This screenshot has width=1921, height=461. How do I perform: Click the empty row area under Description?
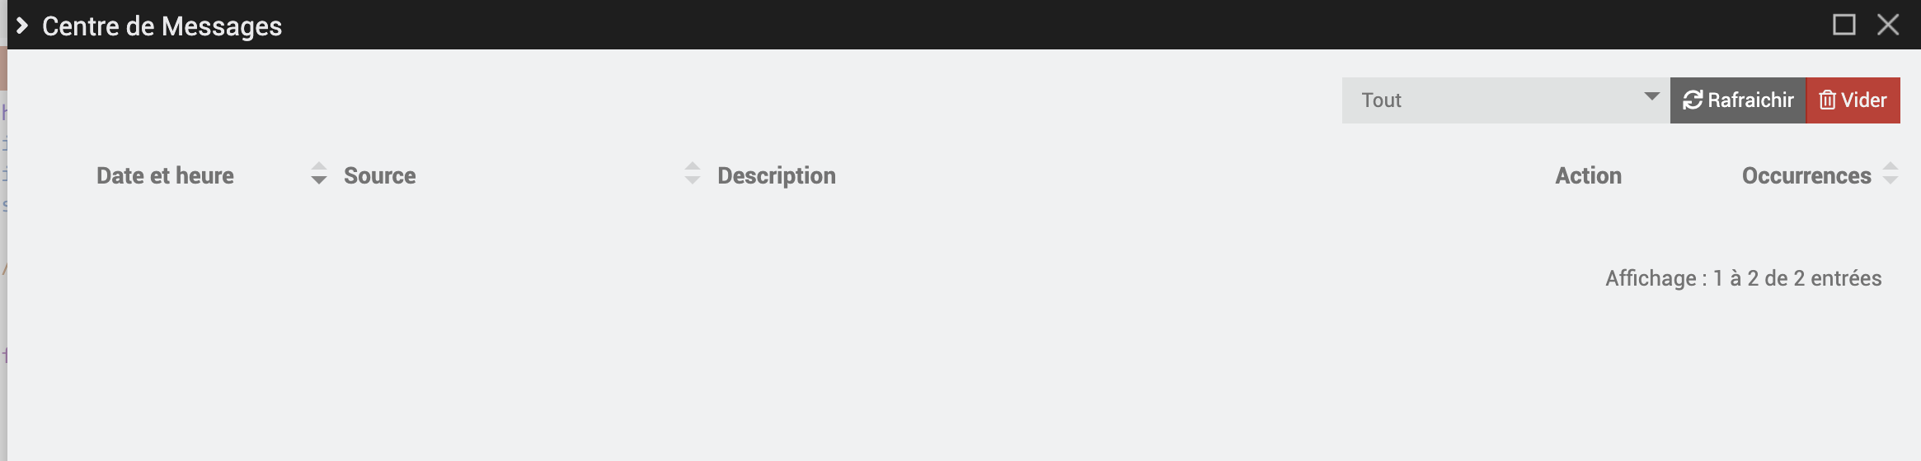pyautogui.click(x=907, y=222)
